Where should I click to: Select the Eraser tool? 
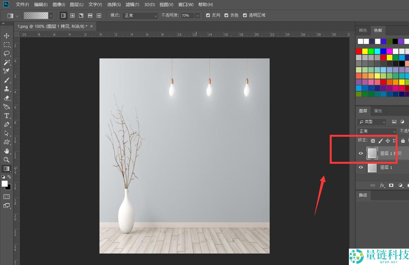(x=7, y=98)
